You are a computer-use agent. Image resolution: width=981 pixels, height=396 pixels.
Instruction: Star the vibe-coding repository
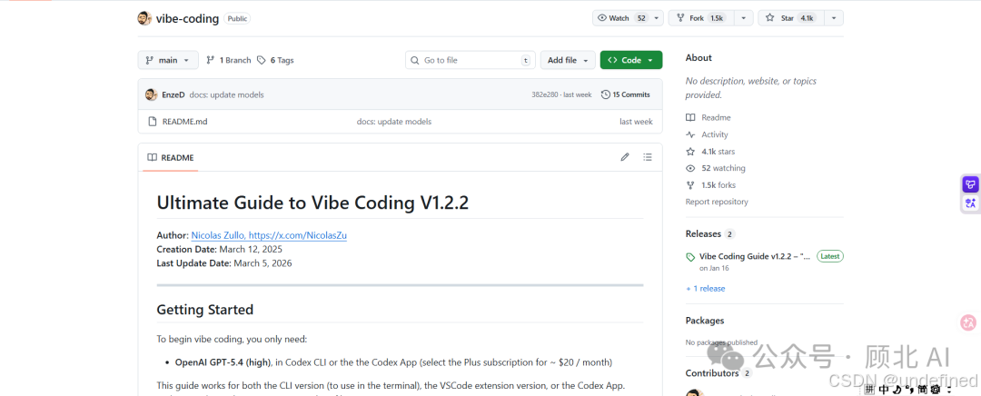coord(791,18)
